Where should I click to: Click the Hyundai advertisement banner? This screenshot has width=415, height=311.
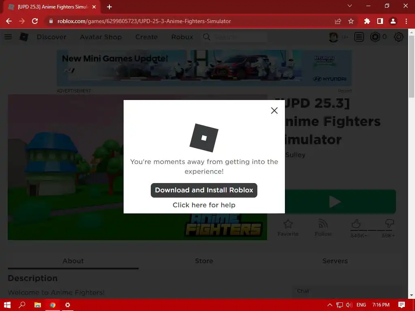click(204, 68)
